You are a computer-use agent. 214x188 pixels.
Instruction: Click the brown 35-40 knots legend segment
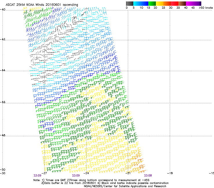[182, 3]
